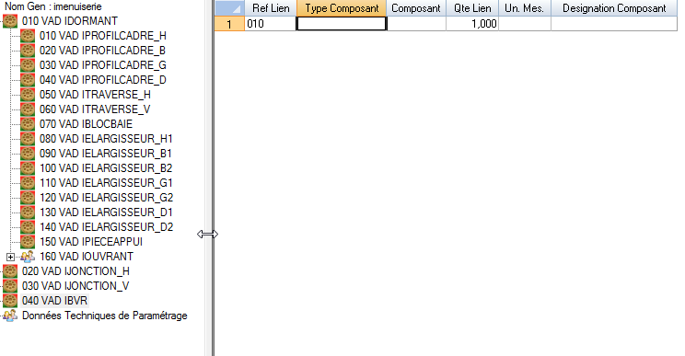Click the icon beside 010 VAD IDORMANT

10,21
